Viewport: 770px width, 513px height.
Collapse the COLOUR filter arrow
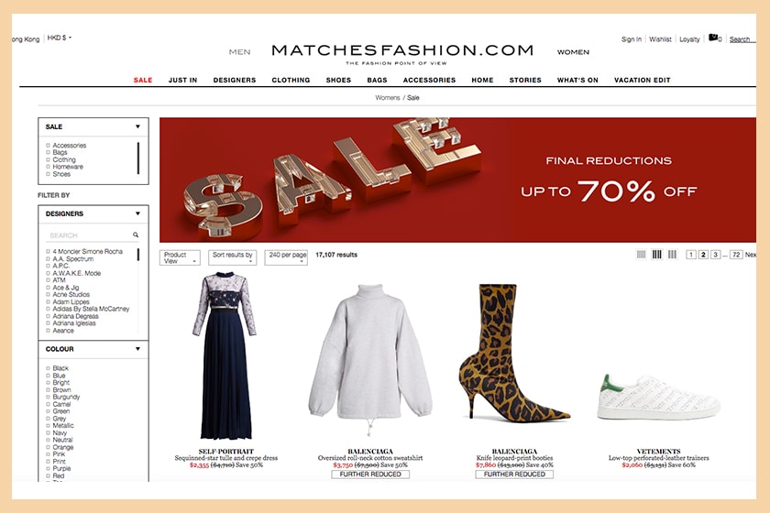(138, 349)
